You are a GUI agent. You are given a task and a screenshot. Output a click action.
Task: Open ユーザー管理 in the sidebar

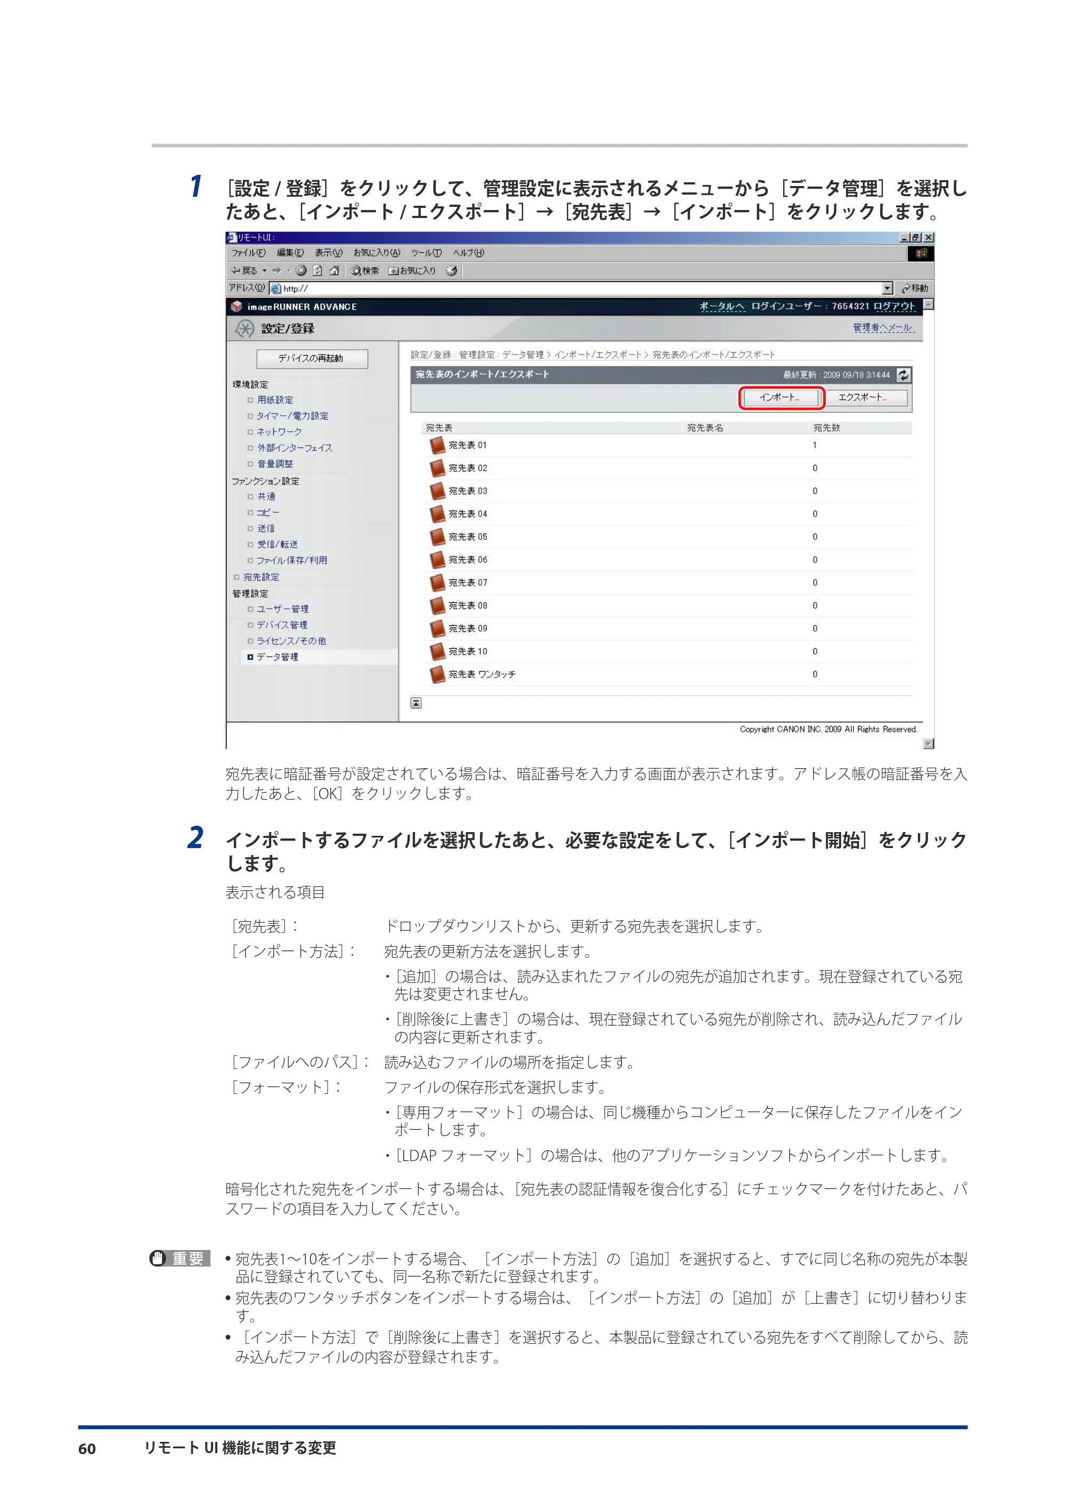coord(282,609)
